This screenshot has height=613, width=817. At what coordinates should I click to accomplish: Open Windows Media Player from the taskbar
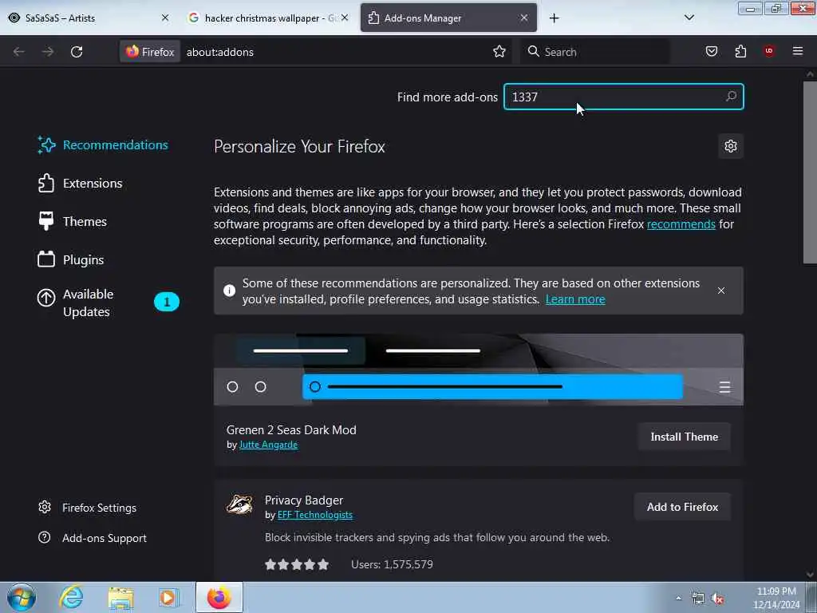(x=168, y=597)
